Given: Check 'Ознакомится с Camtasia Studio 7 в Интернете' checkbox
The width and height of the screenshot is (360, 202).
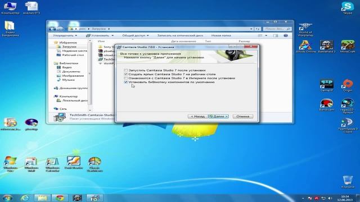Looking at the screenshot, I should [125, 78].
